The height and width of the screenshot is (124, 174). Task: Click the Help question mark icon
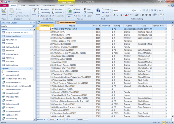(172, 5)
